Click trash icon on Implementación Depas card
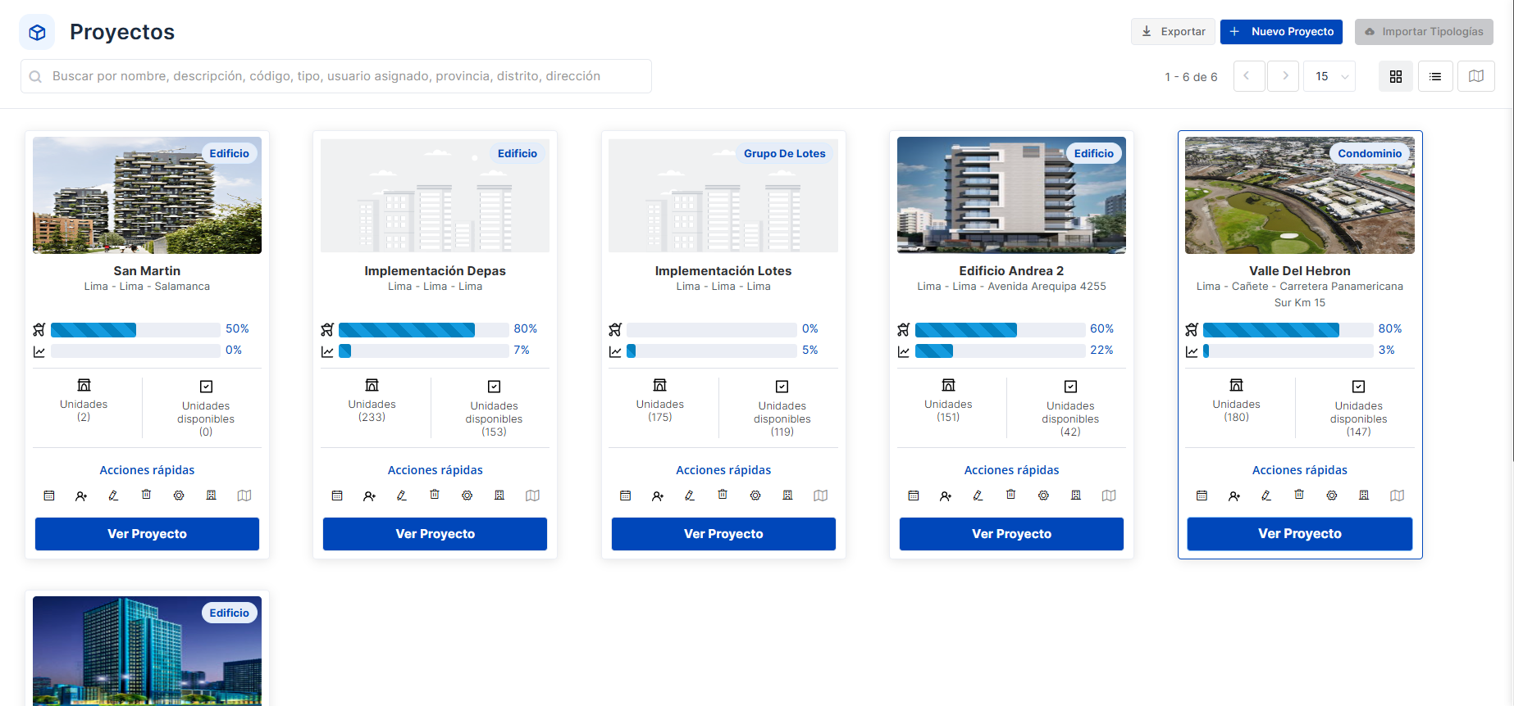The image size is (1514, 706). pos(435,495)
